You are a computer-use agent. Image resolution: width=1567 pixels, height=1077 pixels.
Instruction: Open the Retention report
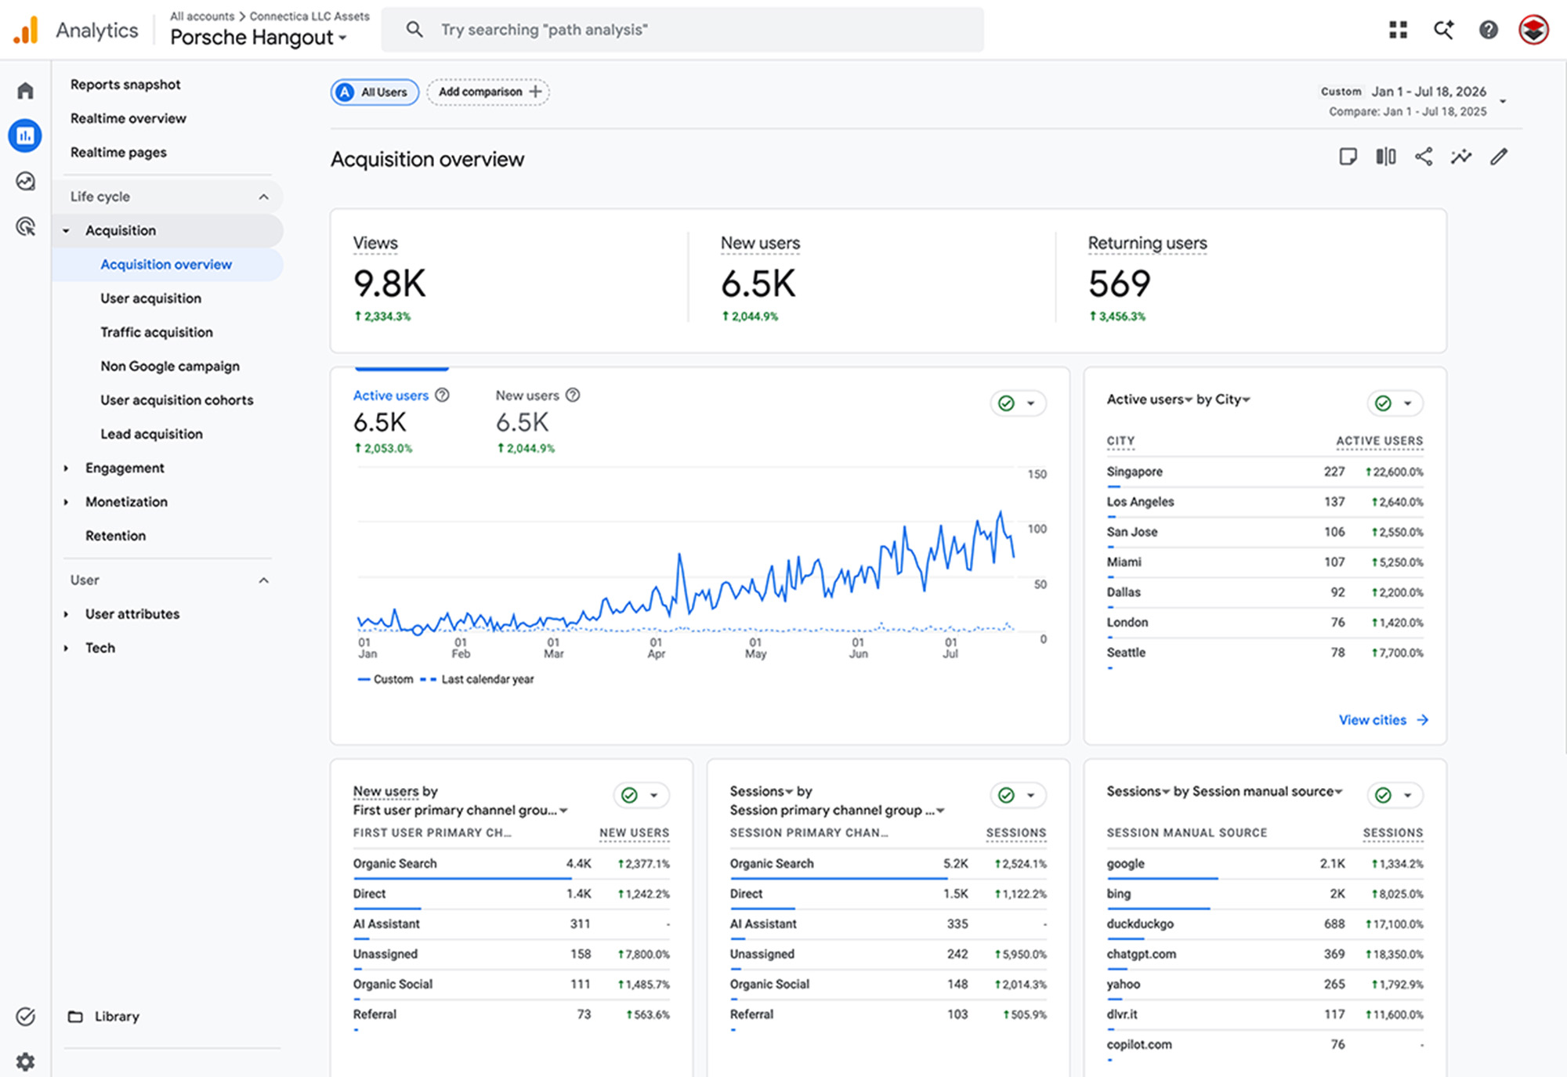pyautogui.click(x=115, y=536)
